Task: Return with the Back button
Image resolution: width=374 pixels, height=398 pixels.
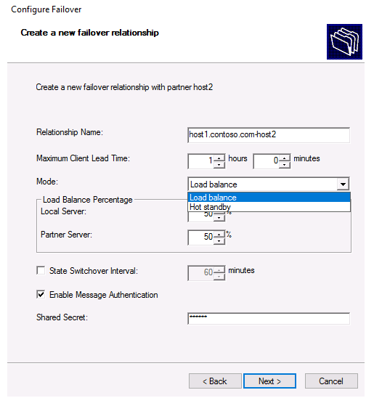Action: [x=215, y=381]
